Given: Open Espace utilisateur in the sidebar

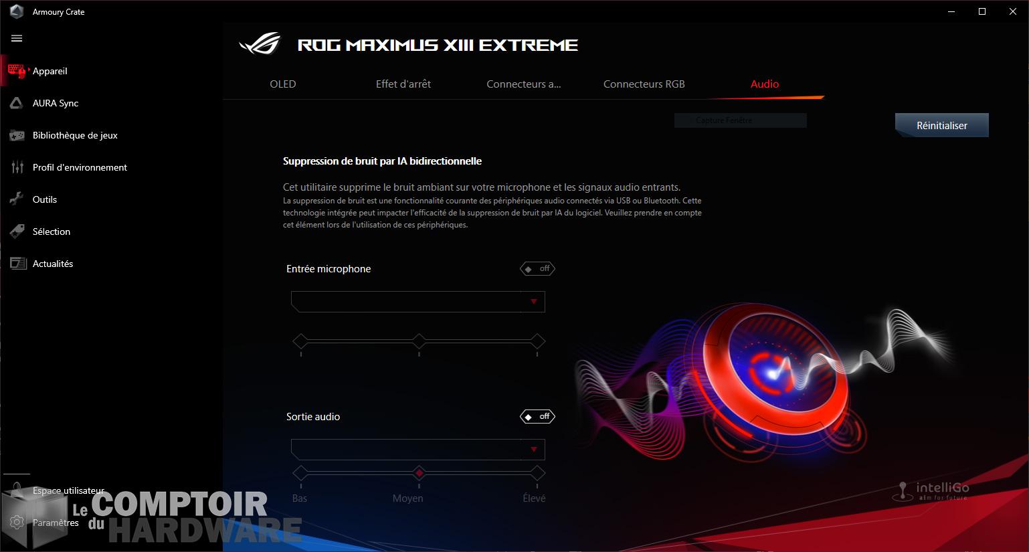Looking at the screenshot, I should tap(68, 490).
